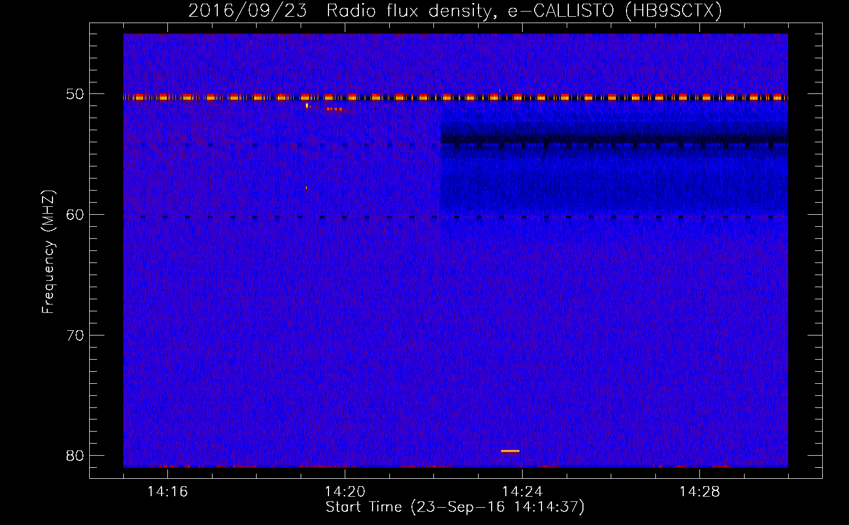849x525 pixels.
Task: Click the 70 MHz frequency tick label
Action: [x=75, y=335]
